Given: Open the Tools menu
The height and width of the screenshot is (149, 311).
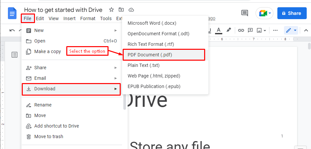Looking at the screenshot, I should pos(106,18).
